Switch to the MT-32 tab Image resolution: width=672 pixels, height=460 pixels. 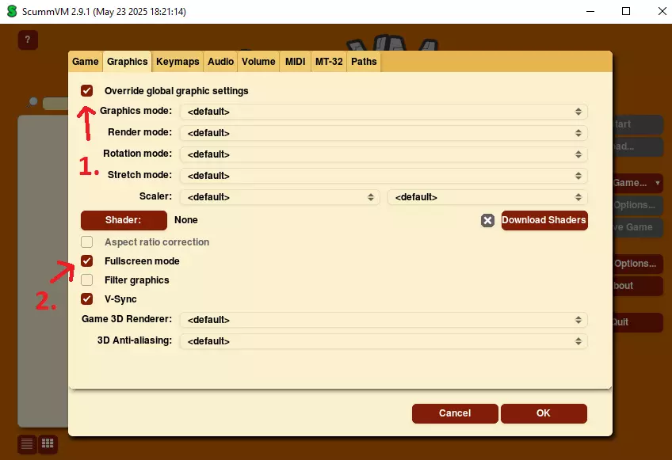(329, 62)
